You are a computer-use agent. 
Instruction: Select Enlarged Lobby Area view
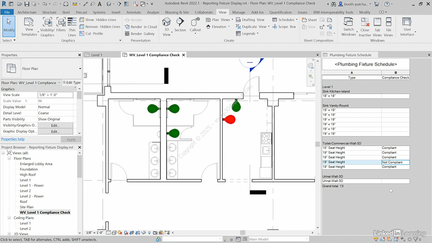point(36,164)
